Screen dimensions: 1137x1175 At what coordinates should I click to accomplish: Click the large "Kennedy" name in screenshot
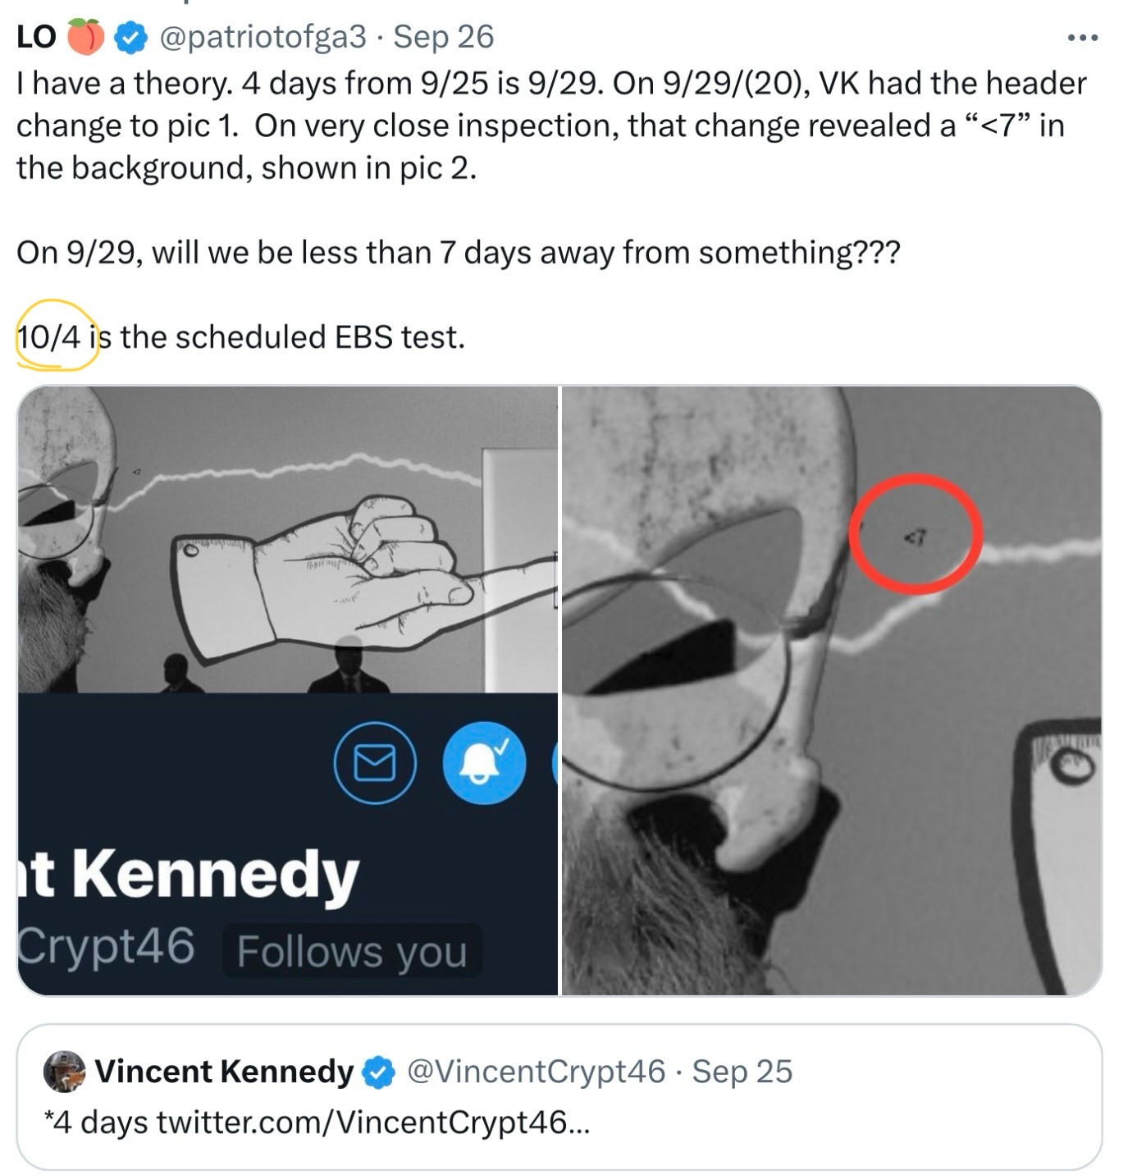(x=215, y=874)
